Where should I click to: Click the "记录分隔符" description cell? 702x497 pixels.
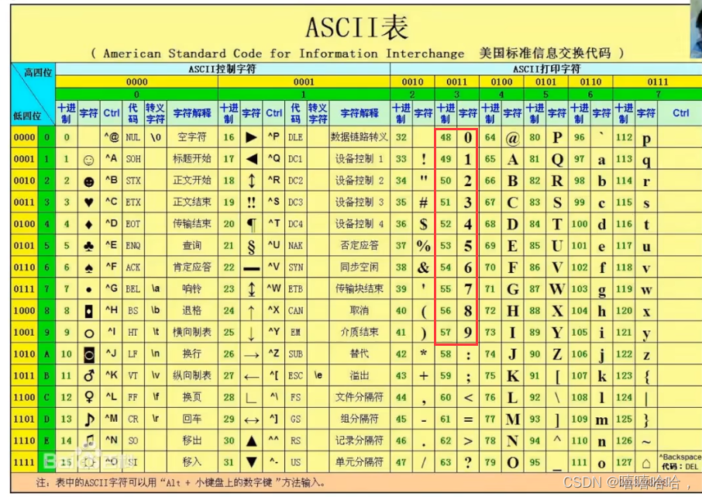(359, 440)
